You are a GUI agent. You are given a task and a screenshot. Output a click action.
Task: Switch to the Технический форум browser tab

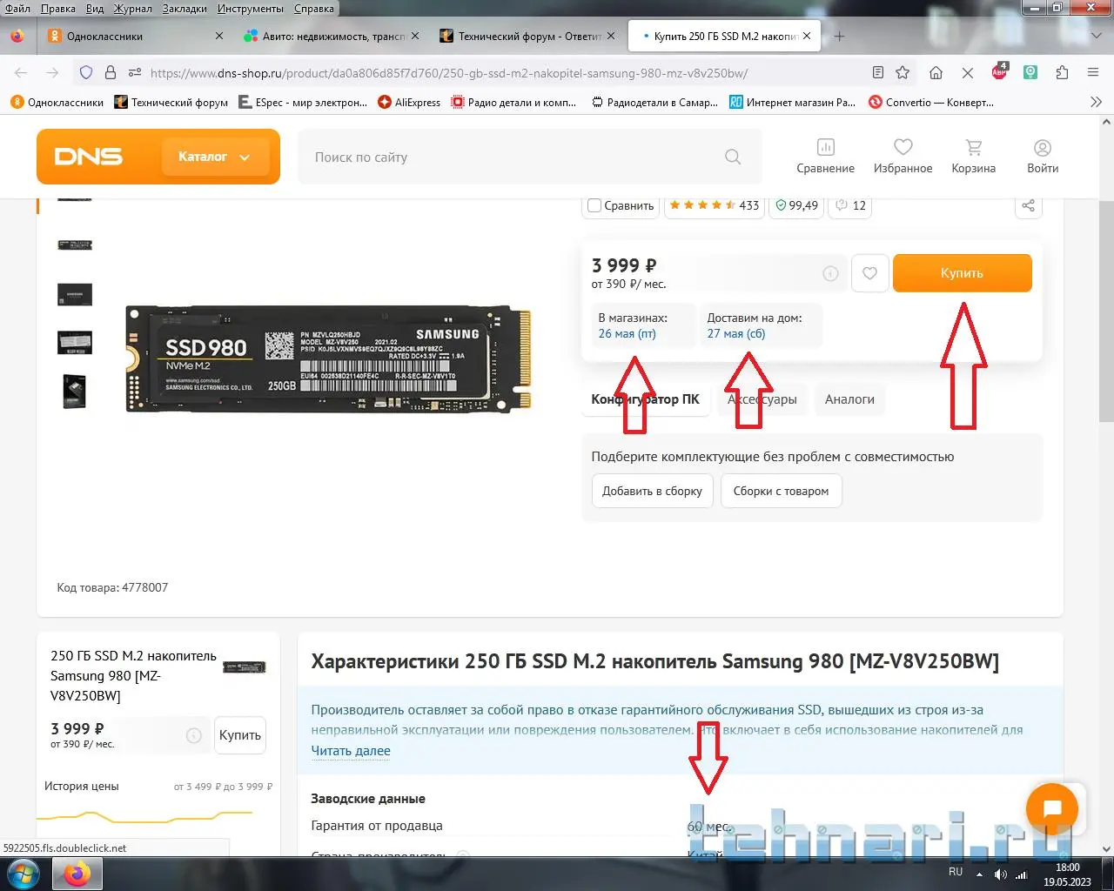pyautogui.click(x=527, y=37)
